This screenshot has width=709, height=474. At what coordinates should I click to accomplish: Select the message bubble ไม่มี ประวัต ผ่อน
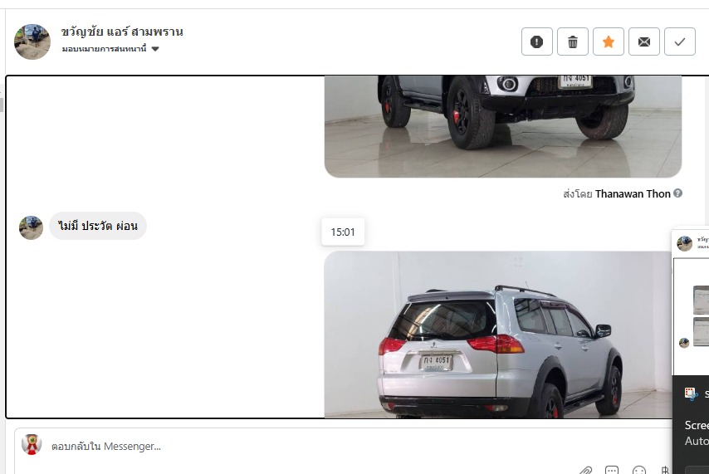click(98, 226)
